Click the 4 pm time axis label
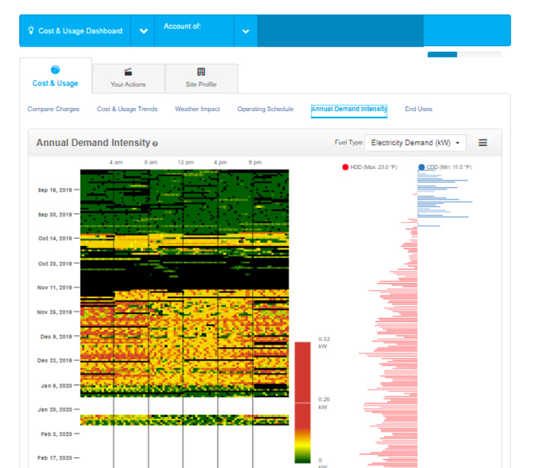Image resolution: width=533 pixels, height=468 pixels. coord(220,162)
